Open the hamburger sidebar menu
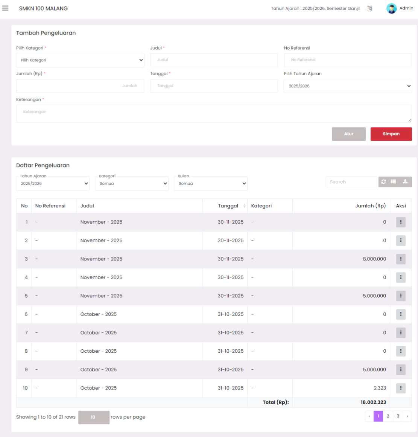 [5, 8]
